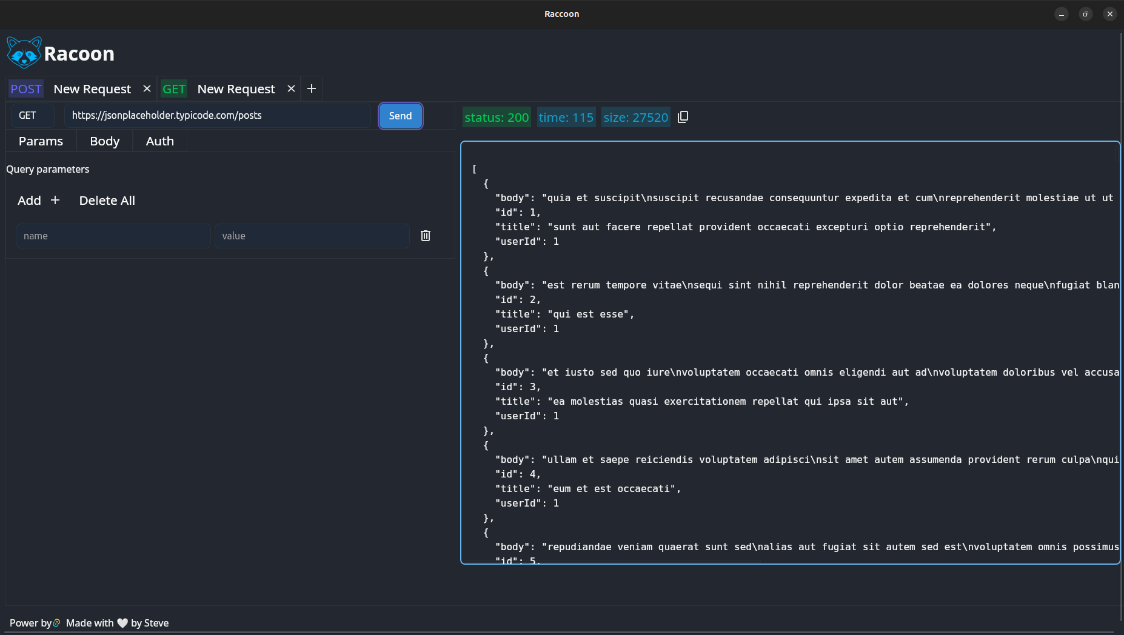Click Delete All query parameters
Viewport: 1124px width, 635px height.
[107, 201]
